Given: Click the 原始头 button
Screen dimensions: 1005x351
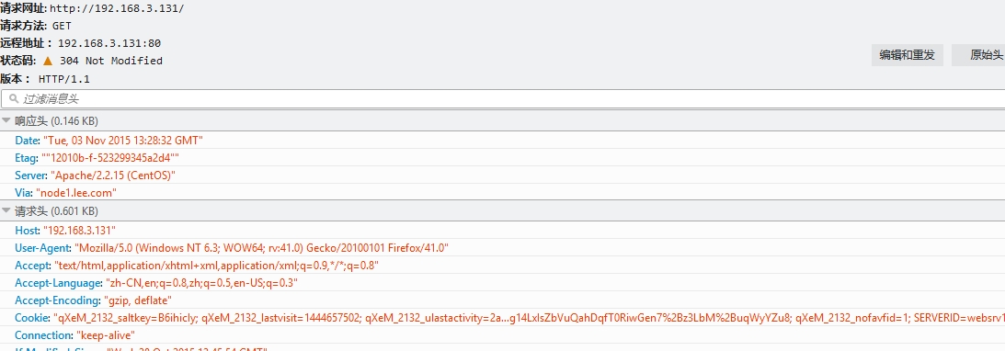Looking at the screenshot, I should coord(978,55).
